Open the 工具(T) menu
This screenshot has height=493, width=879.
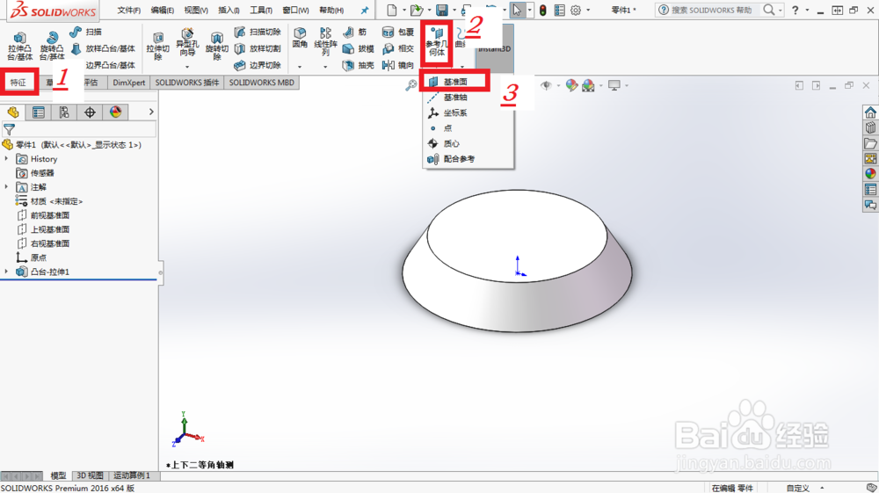click(x=261, y=10)
